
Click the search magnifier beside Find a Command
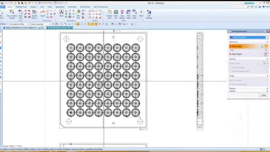click(248, 7)
